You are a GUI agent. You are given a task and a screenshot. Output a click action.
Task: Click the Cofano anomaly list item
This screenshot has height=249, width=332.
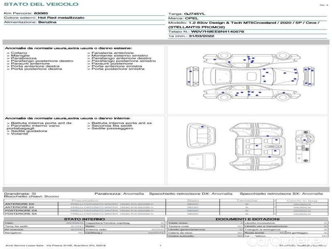[x=20, y=53]
